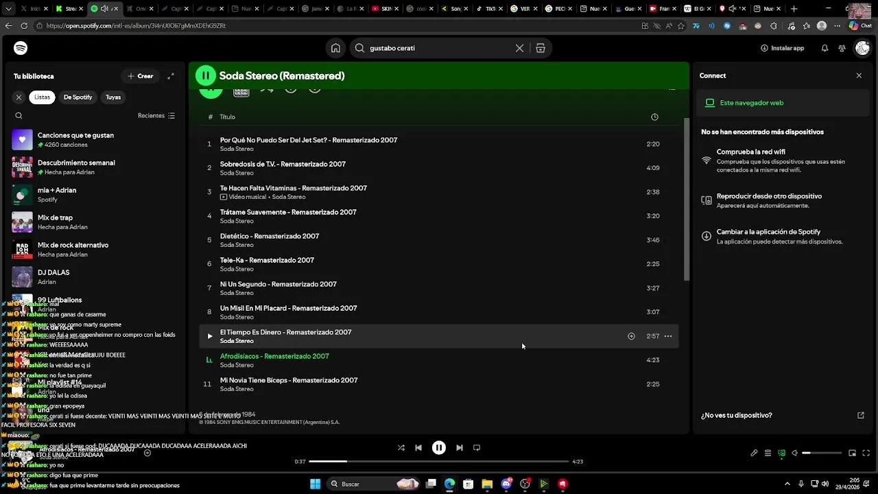Select the De Spotify filter chip
This screenshot has width=878, height=494.
(x=78, y=97)
